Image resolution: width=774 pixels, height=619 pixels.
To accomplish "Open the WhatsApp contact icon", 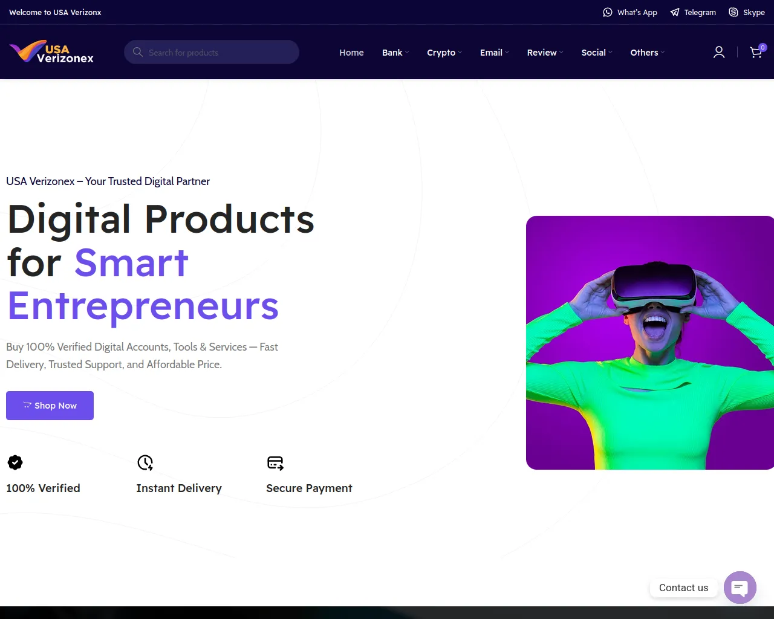I will coord(608,12).
